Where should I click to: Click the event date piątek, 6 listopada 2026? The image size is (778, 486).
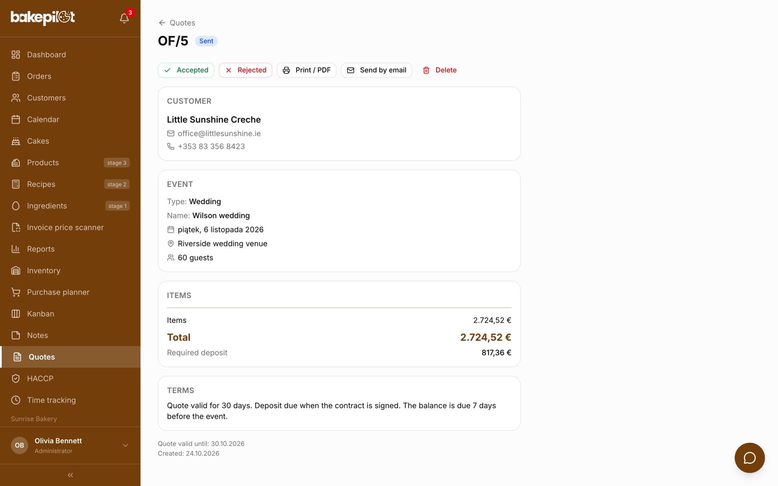point(220,229)
